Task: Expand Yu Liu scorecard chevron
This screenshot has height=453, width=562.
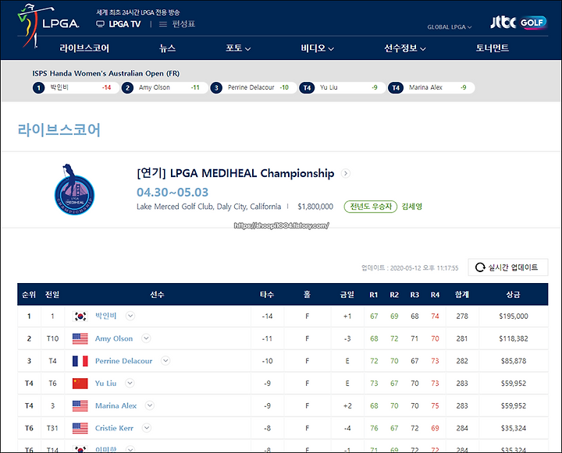Action: coord(130,383)
